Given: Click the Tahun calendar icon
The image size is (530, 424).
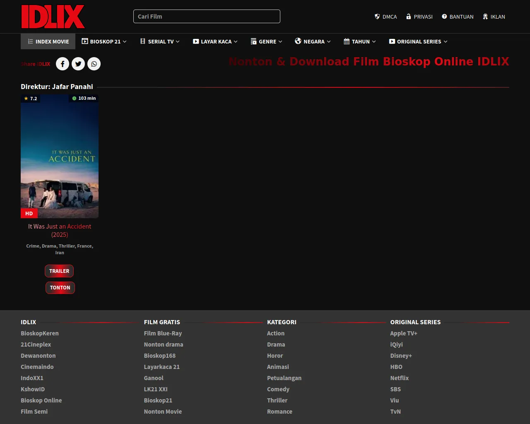Looking at the screenshot, I should tap(347, 41).
